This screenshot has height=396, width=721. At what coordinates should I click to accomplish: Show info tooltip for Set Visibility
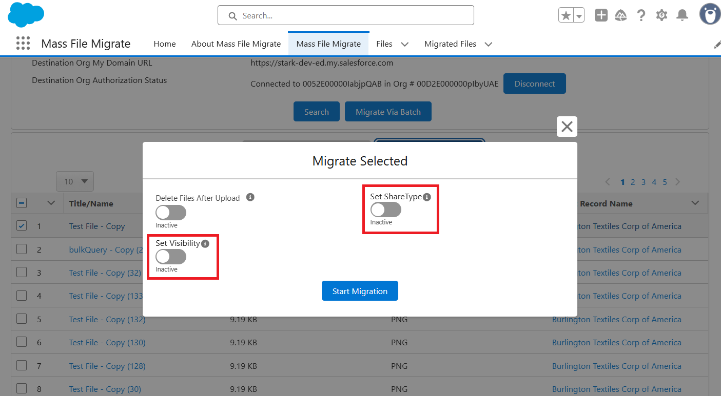pyautogui.click(x=205, y=244)
